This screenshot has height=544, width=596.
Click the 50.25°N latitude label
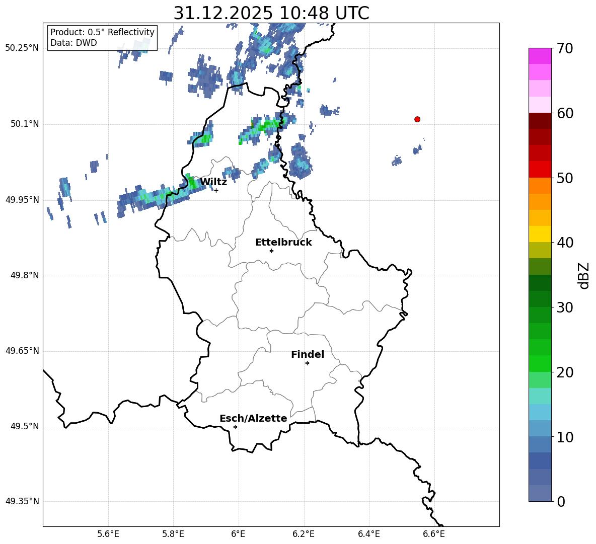22,48
